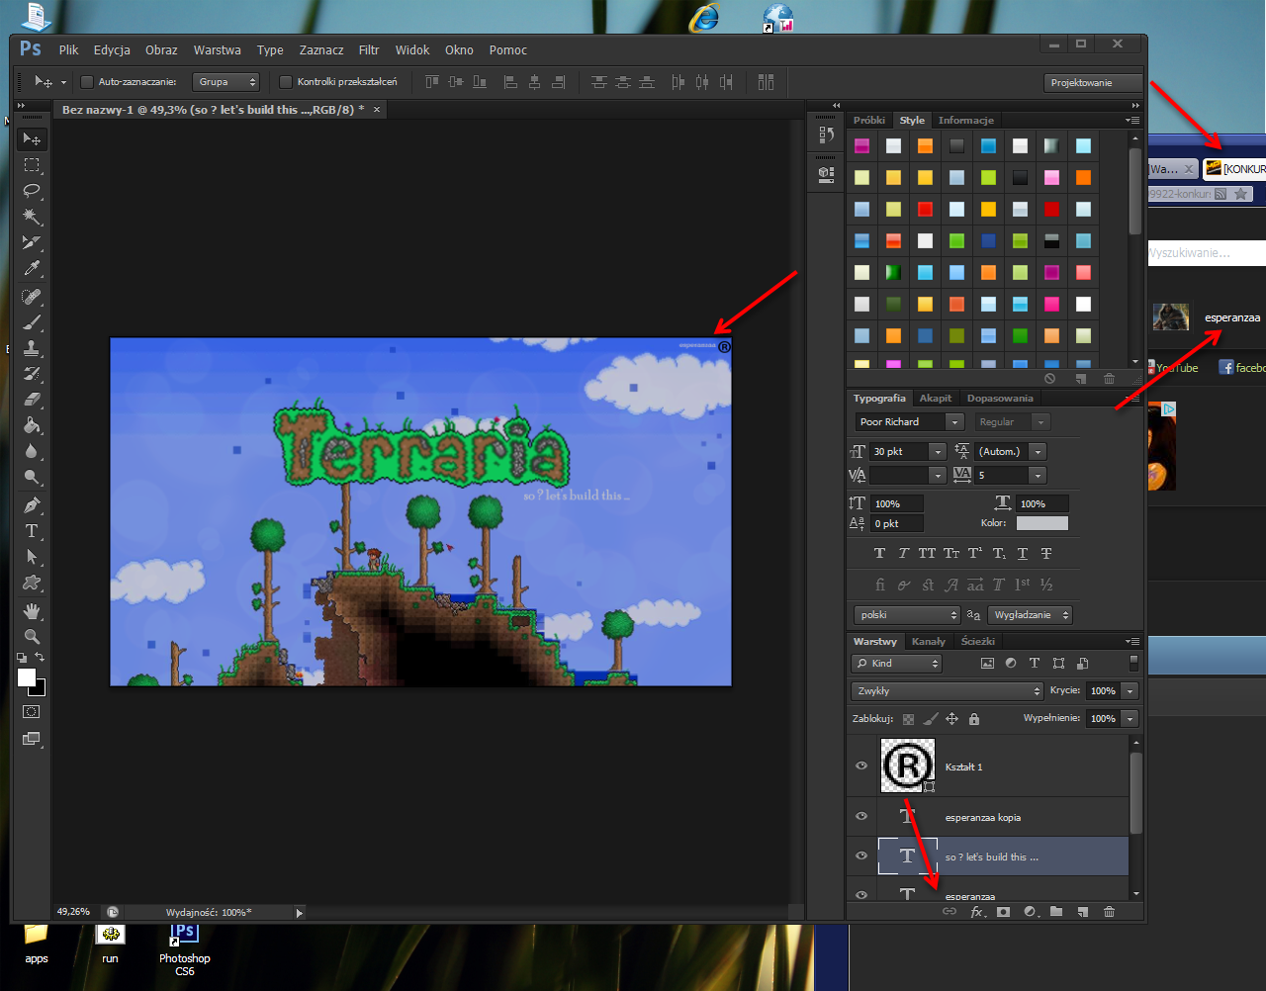Lock all with the padlock icon

tap(974, 719)
